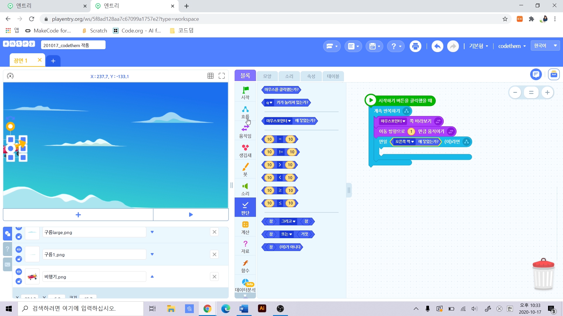Open the 계산 calculation block category
The width and height of the screenshot is (563, 316).
245,227
